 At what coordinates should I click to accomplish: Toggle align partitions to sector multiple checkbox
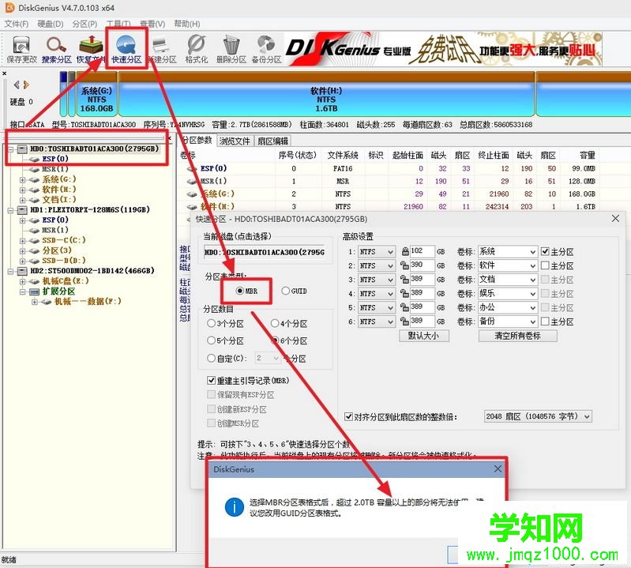401,416
